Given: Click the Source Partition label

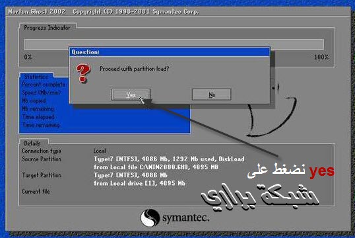Looking at the screenshot, I should pyautogui.click(x=42, y=159).
